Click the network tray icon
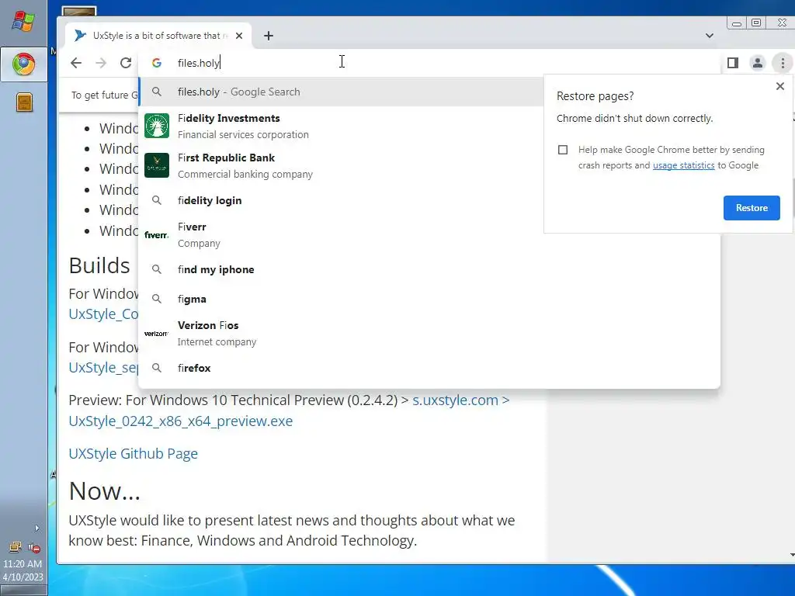Image resolution: width=795 pixels, height=596 pixels. (16, 547)
